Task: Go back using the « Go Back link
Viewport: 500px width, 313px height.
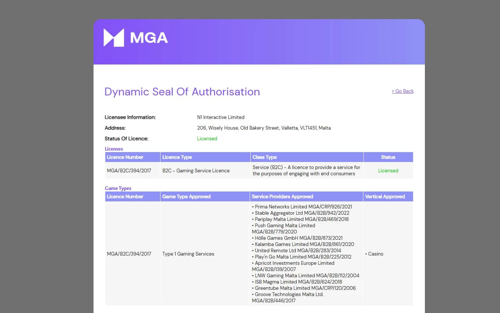Action: [402, 91]
